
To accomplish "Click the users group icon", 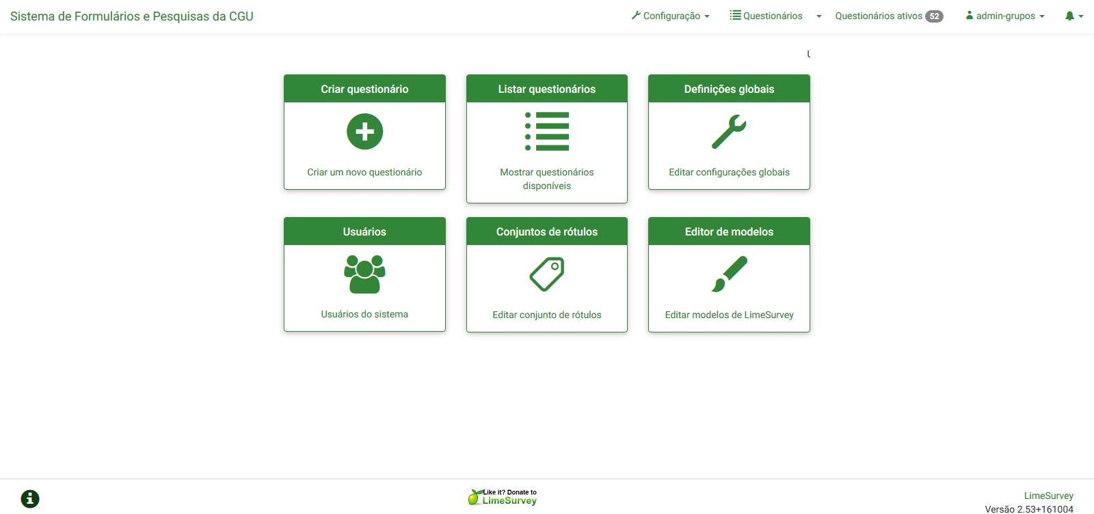I will pos(364,274).
